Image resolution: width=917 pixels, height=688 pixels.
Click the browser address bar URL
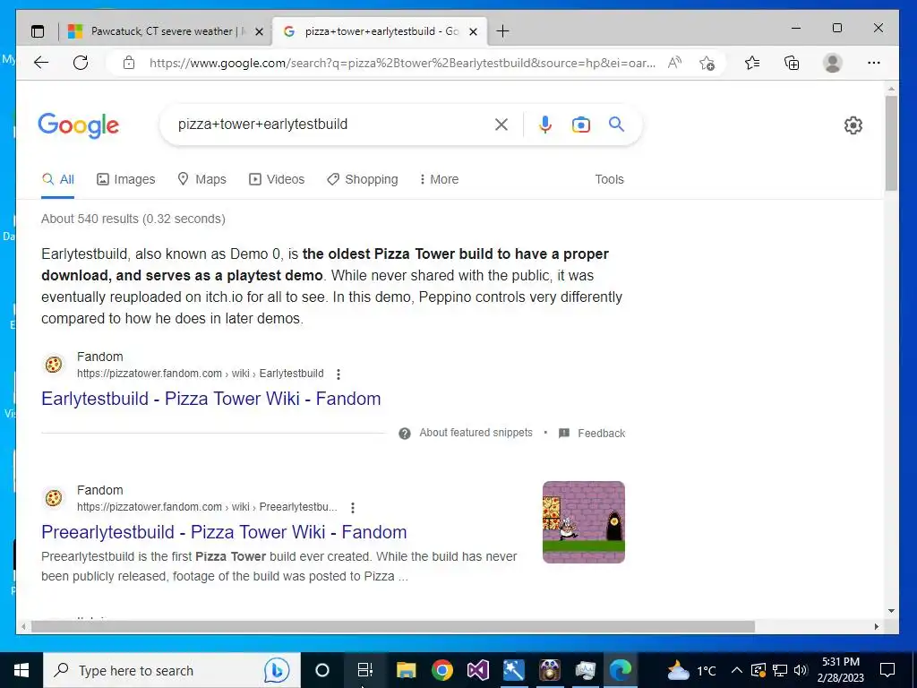pos(402,63)
